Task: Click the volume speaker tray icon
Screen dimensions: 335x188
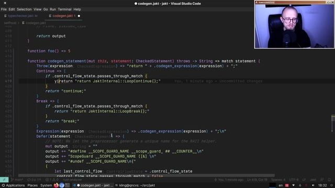Action: tap(313, 185)
